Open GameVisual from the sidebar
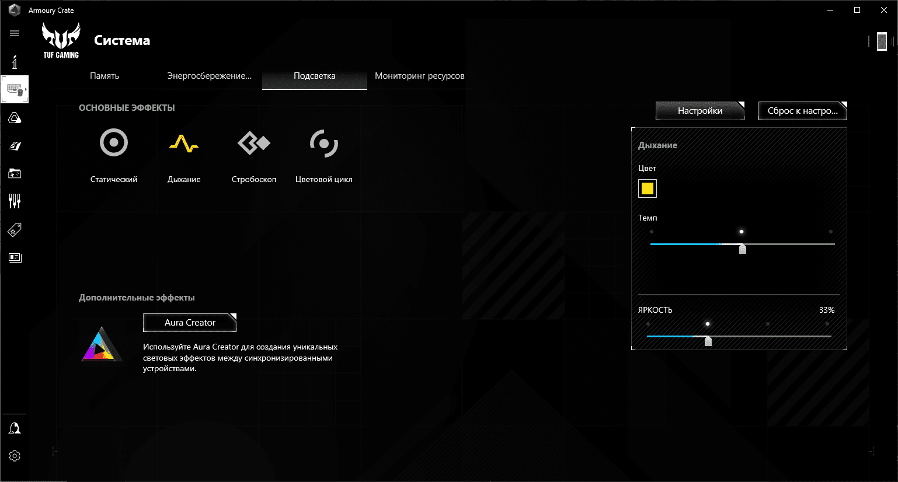This screenshot has width=898, height=482. click(15, 146)
